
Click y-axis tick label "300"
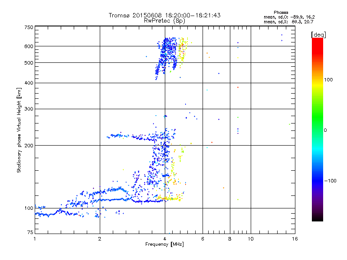click(x=29, y=109)
